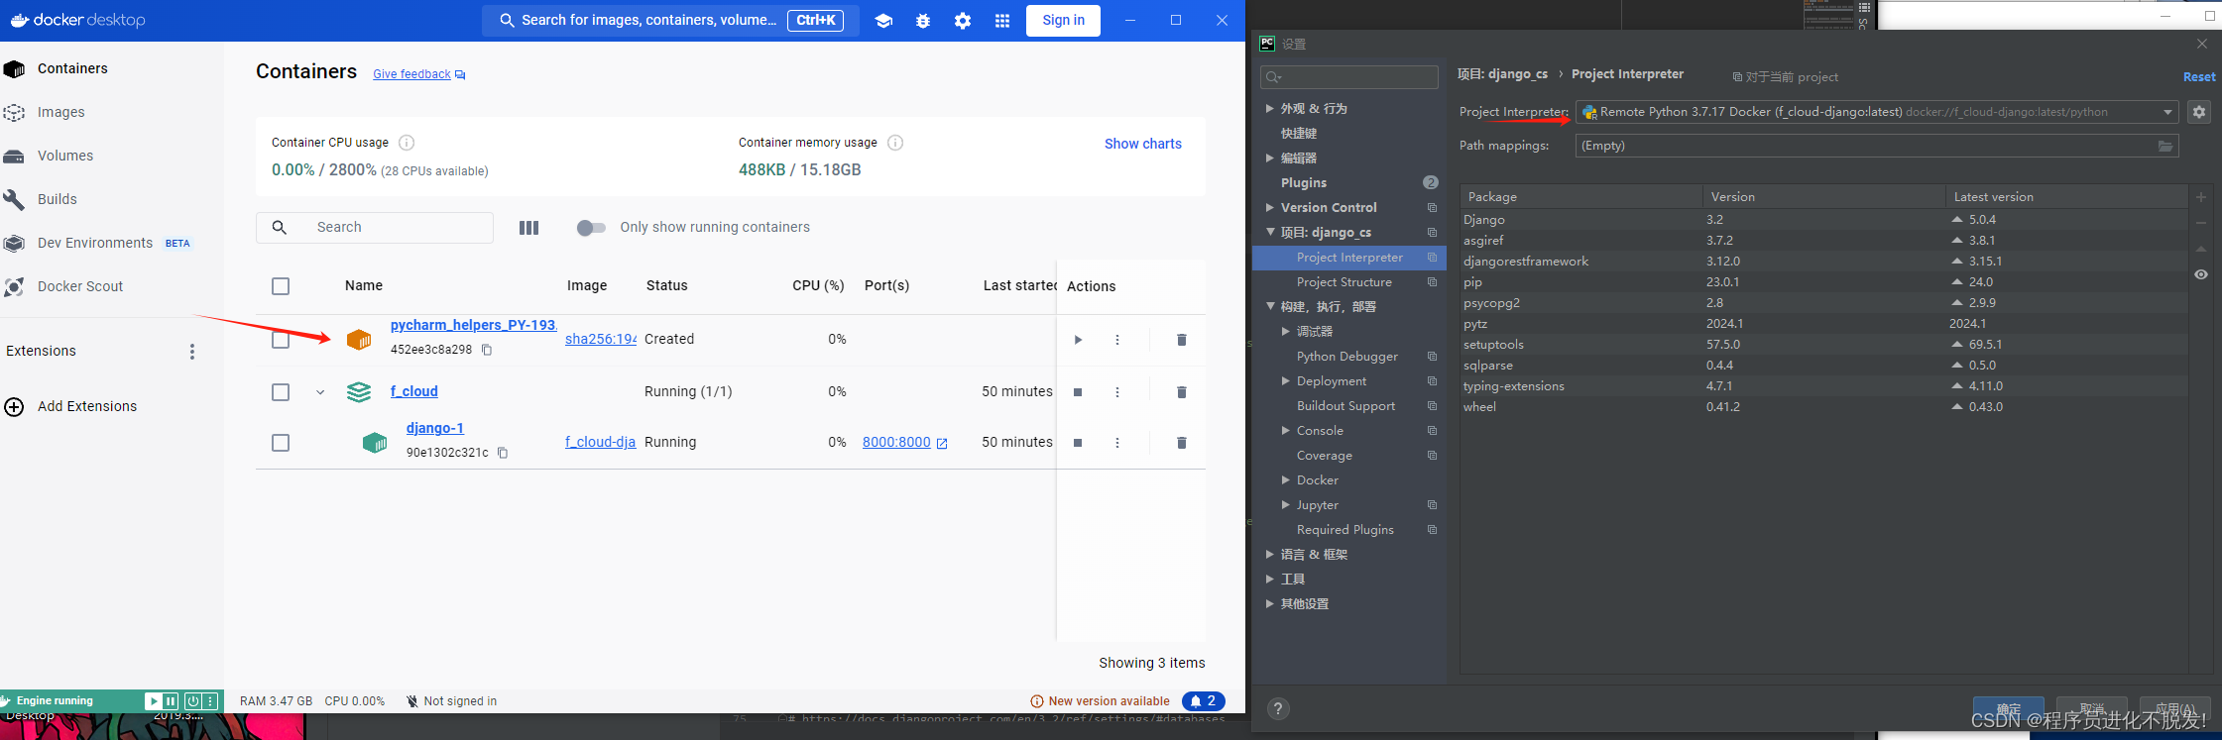The image size is (2222, 740).
Task: Stop the f_cloud stack
Action: [1078, 392]
